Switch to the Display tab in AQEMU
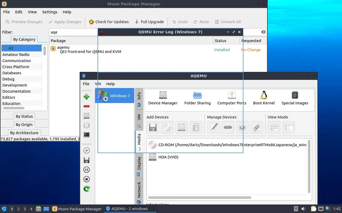The width and height of the screenshot is (342, 213). coord(139,166)
